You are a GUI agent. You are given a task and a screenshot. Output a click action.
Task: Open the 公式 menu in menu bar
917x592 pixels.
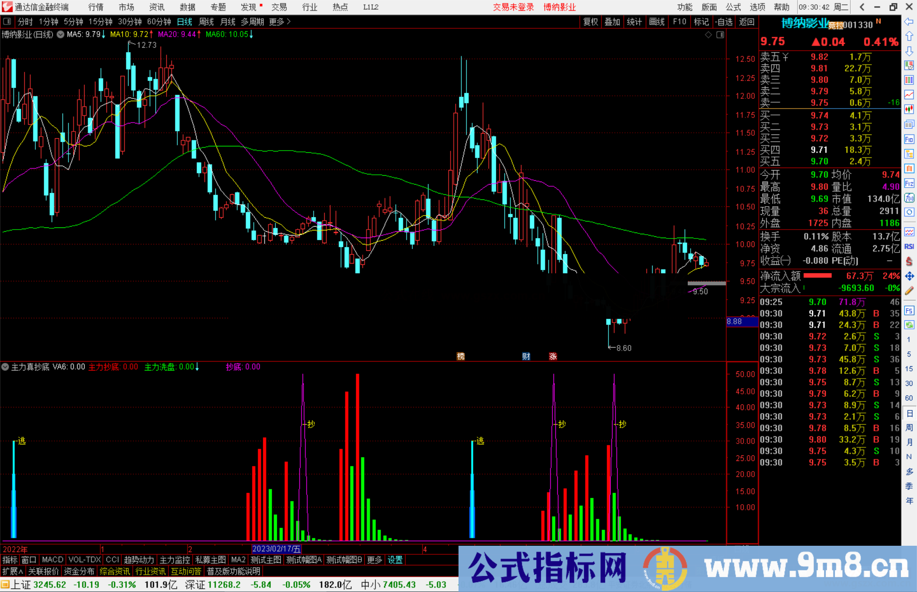(733, 7)
